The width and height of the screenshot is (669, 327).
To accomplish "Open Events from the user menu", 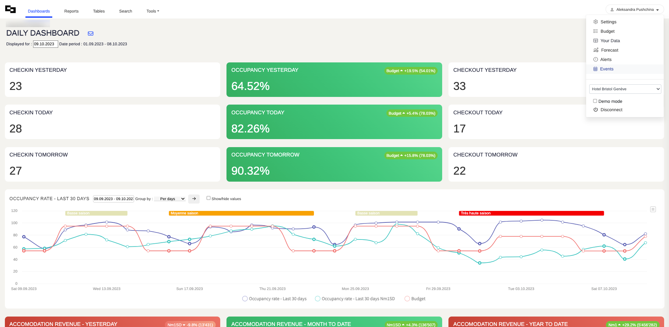I will [x=606, y=69].
